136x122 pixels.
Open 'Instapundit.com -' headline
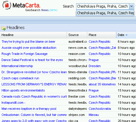(13, 103)
